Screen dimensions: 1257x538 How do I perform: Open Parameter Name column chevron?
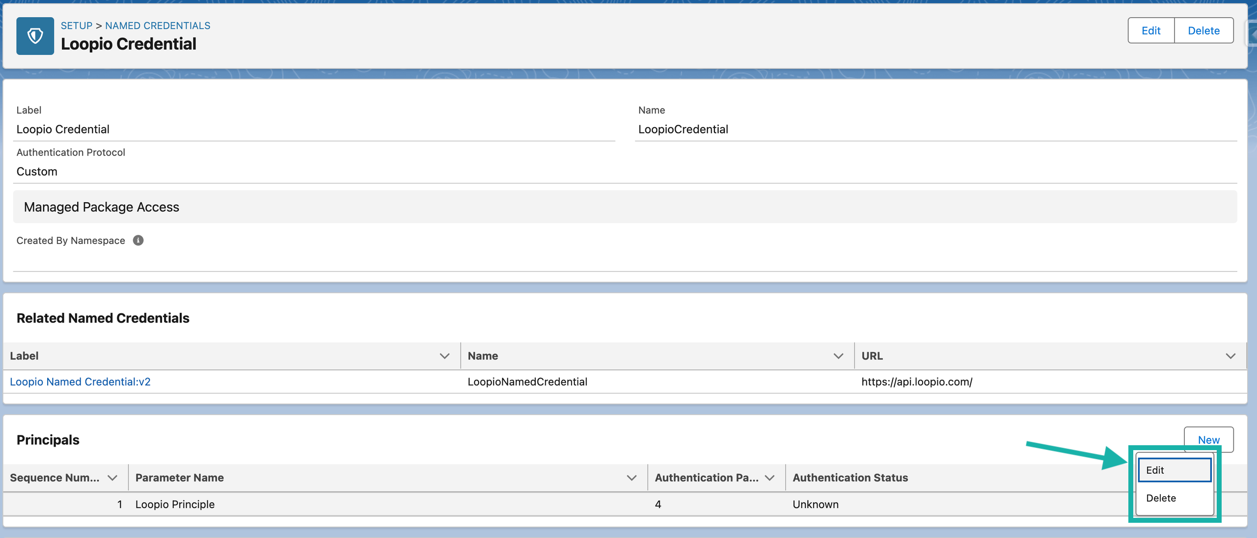tap(632, 478)
